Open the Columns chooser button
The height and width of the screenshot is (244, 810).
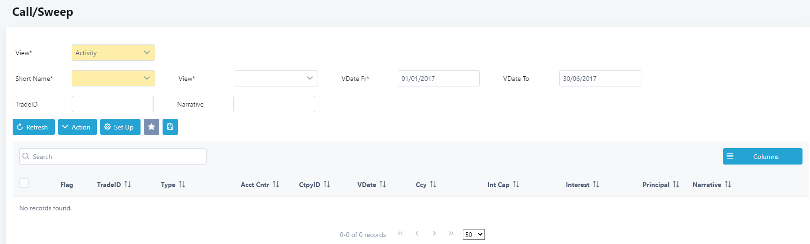click(x=762, y=157)
